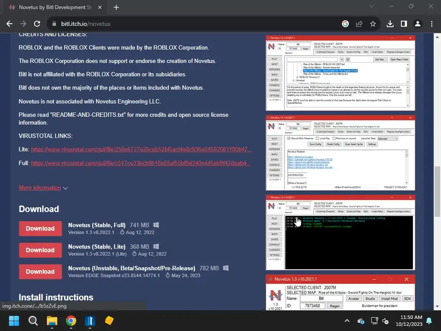
Task: Click the Windows icon next to 741 MB
Action: (x=156, y=225)
